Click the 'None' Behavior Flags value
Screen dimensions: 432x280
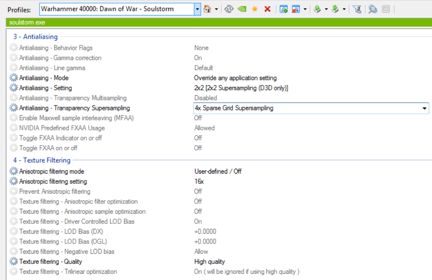(x=201, y=48)
